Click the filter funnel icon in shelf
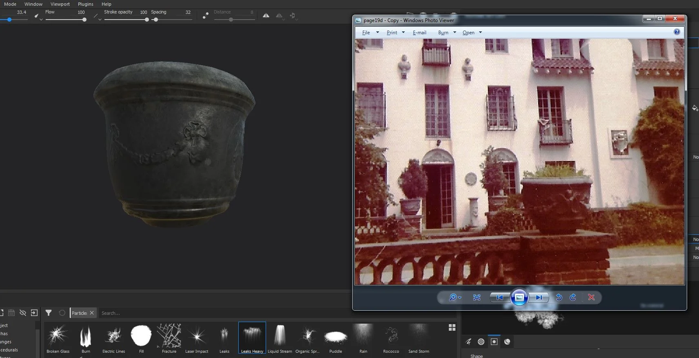Screen dimensions: 699x358 click(x=49, y=313)
